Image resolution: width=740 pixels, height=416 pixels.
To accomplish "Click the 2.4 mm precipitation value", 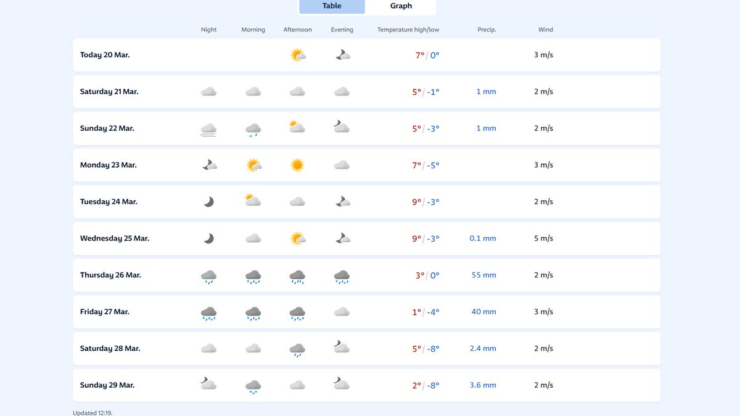I will click(x=483, y=348).
